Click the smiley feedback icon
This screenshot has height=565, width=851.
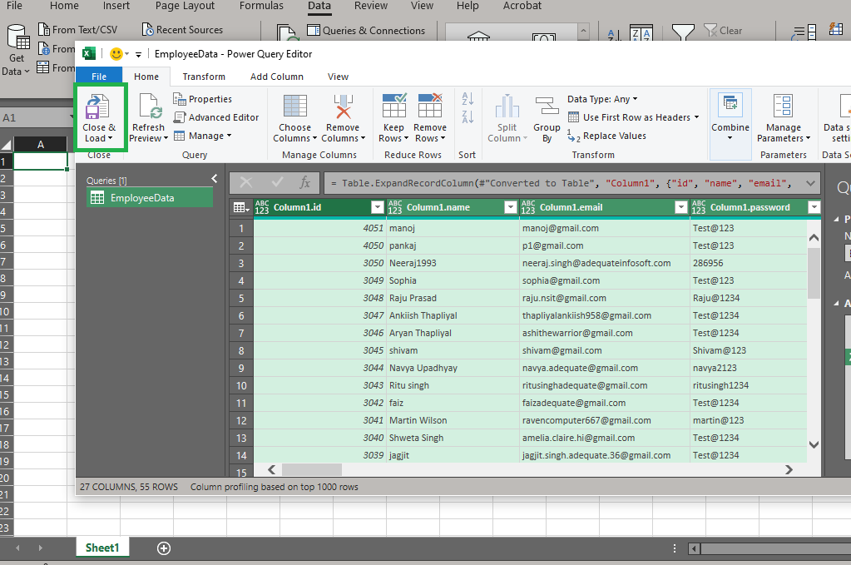click(x=116, y=54)
